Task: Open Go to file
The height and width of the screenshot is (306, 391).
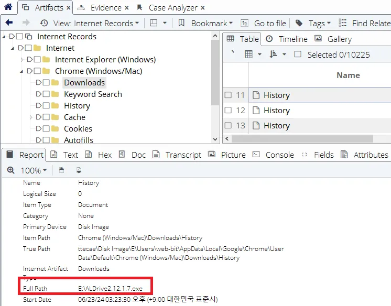Action: click(264, 23)
